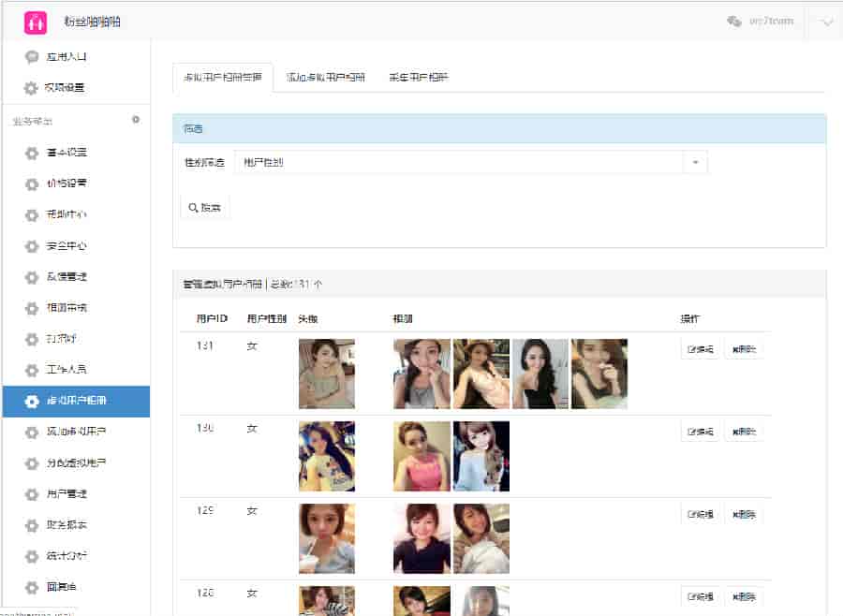Click the WeChat icon in top bar
The width and height of the screenshot is (843, 616).
(734, 21)
